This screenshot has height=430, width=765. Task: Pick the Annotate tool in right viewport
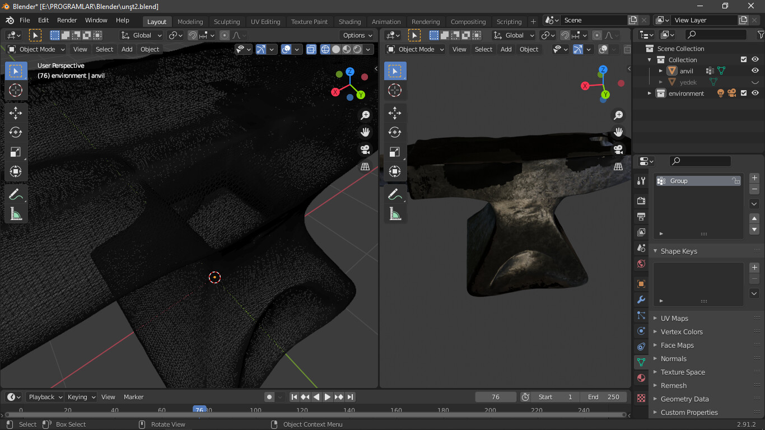click(395, 194)
